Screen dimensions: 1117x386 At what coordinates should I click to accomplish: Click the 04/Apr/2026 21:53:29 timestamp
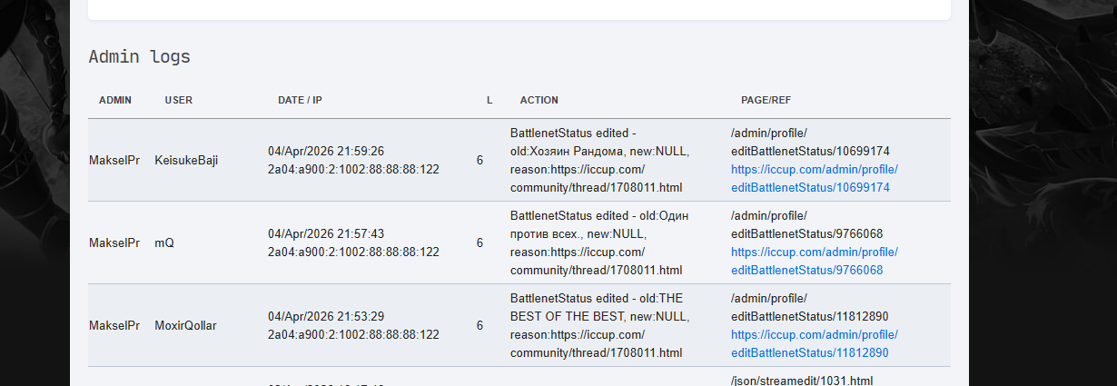coord(326,316)
